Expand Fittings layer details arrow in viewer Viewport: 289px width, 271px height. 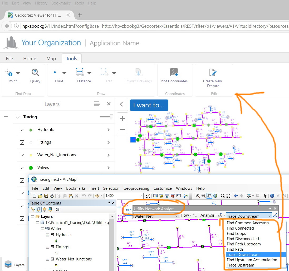coord(108,142)
